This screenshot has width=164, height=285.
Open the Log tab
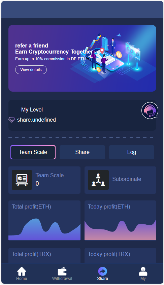tap(132, 152)
